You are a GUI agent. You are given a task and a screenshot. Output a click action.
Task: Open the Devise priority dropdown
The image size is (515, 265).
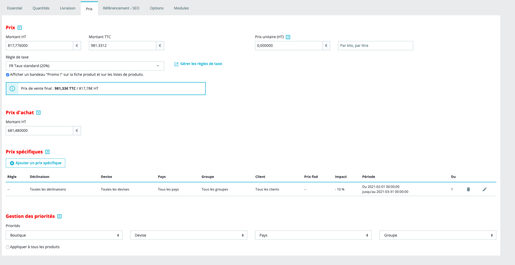[189, 235]
